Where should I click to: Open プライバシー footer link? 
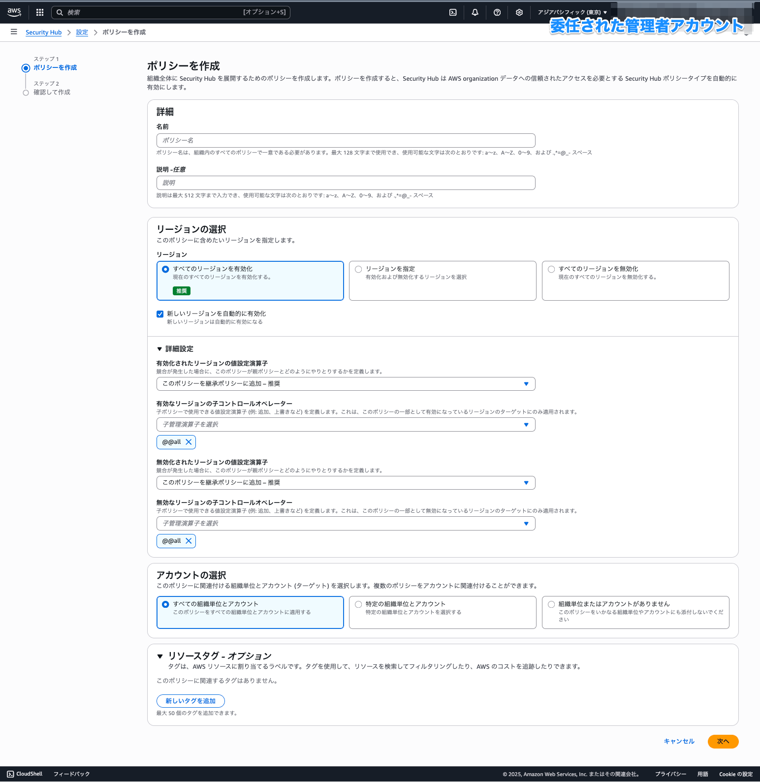(670, 774)
